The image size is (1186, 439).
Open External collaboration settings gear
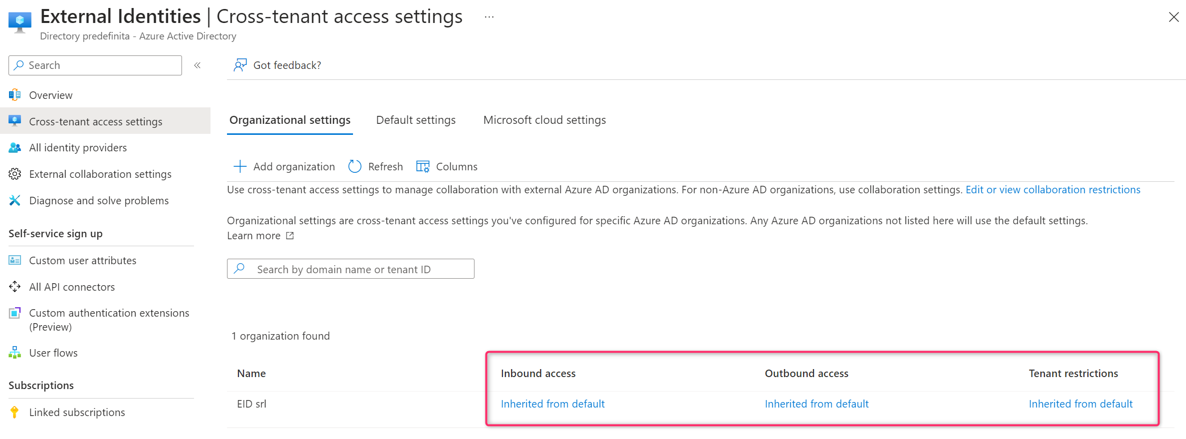point(15,174)
